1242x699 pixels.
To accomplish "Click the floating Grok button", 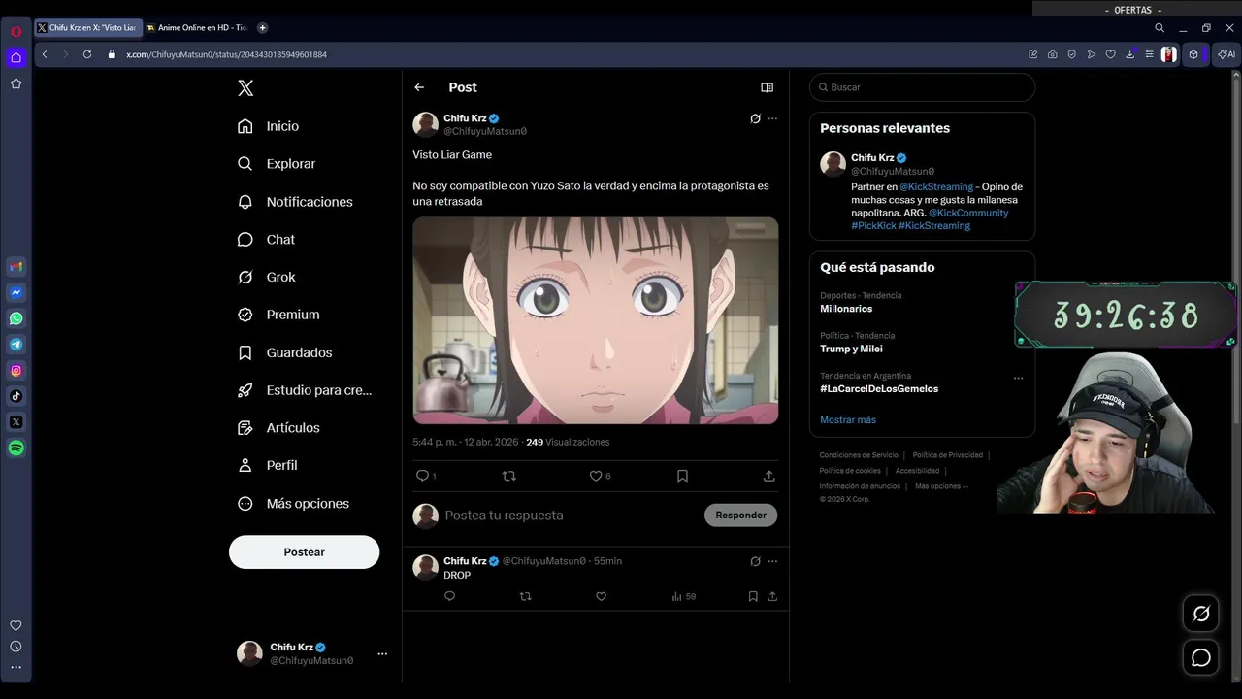I will [1201, 614].
